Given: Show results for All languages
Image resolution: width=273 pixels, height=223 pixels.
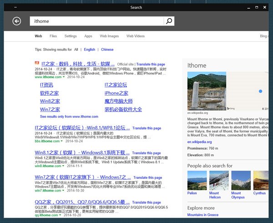Looking at the screenshot, I should tap(76, 50).
